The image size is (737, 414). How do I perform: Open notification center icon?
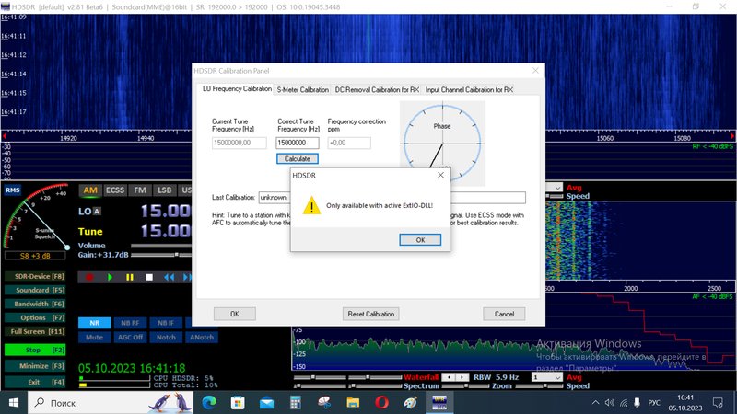tap(718, 403)
